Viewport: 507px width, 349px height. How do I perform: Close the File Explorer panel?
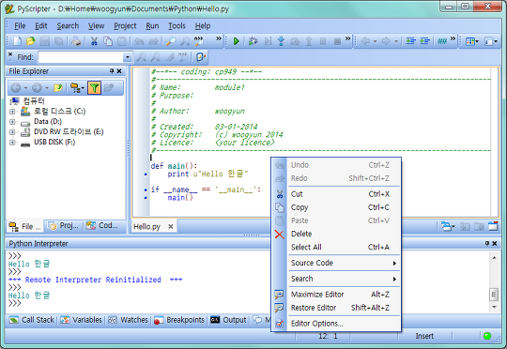(119, 71)
